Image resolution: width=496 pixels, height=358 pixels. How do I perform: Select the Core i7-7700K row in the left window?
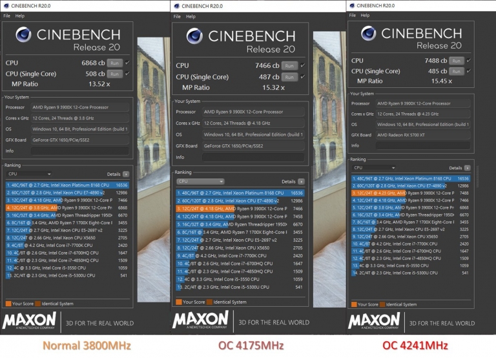(x=67, y=246)
